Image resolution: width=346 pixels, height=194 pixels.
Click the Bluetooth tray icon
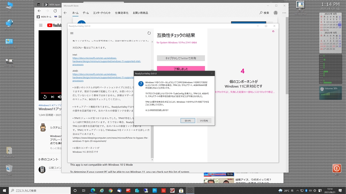pos(306,191)
